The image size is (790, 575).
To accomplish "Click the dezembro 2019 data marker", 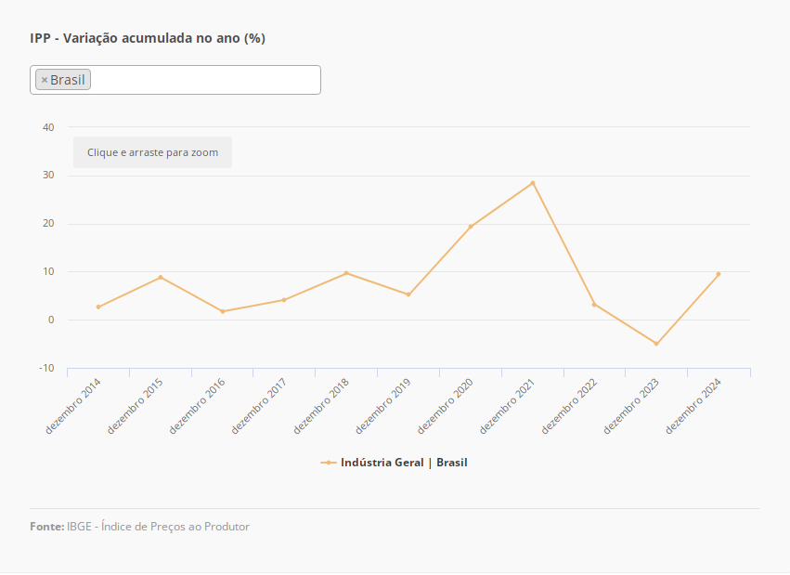I will [x=408, y=294].
